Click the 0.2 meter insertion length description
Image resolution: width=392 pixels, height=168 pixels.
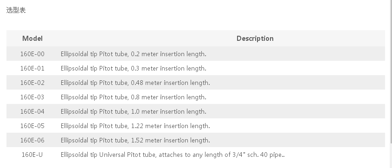(x=134, y=54)
